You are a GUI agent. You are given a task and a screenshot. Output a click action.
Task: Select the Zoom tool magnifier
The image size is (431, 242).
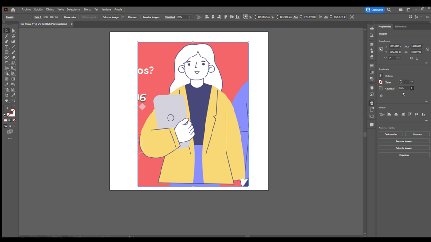click(x=14, y=100)
